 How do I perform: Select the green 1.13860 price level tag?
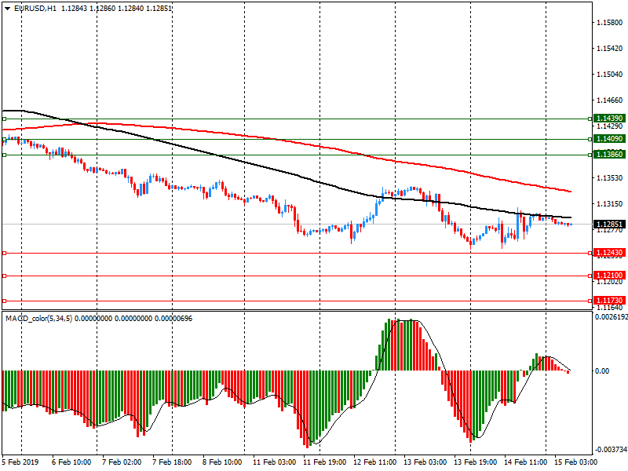(x=608, y=155)
